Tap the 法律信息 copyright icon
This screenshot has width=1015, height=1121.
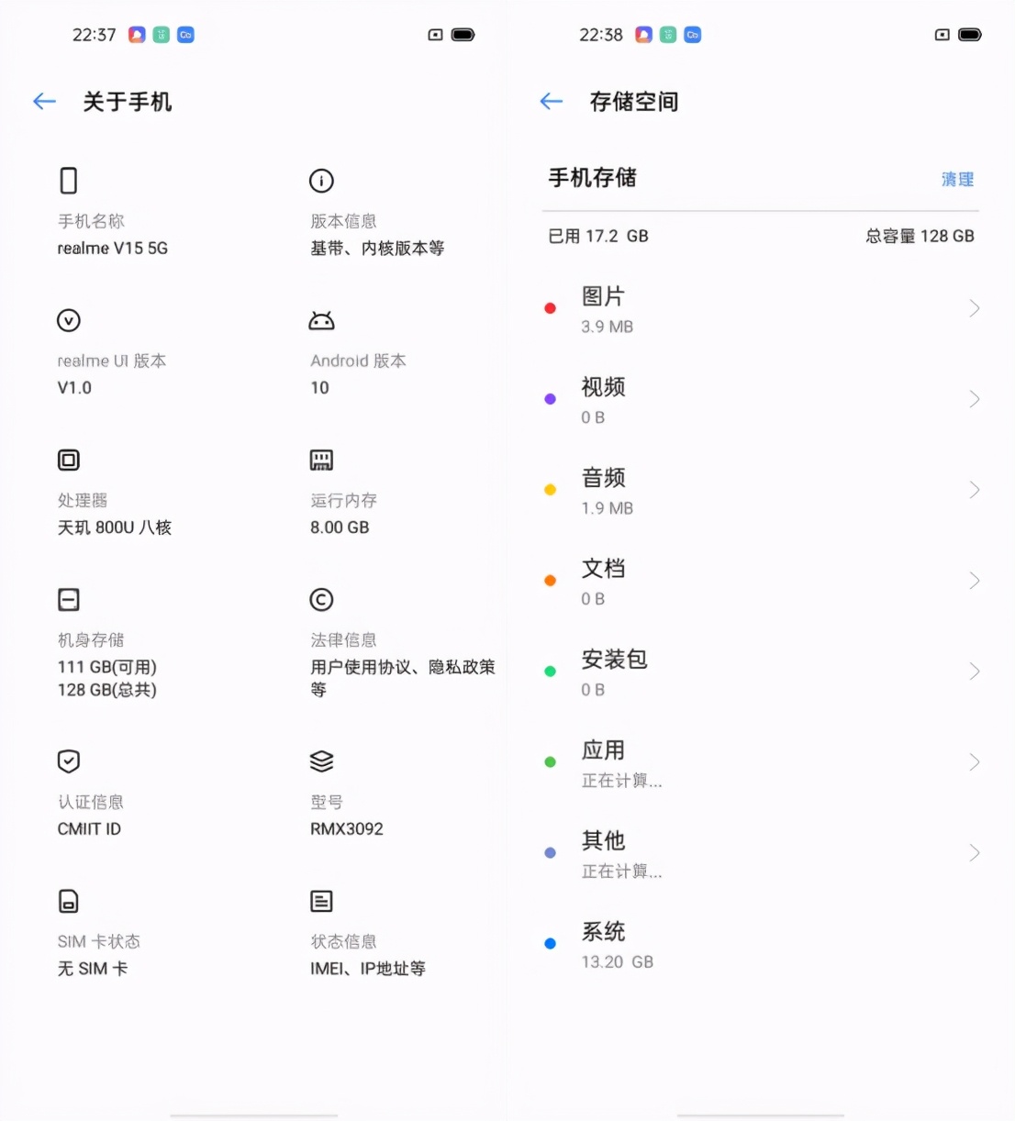coord(321,600)
